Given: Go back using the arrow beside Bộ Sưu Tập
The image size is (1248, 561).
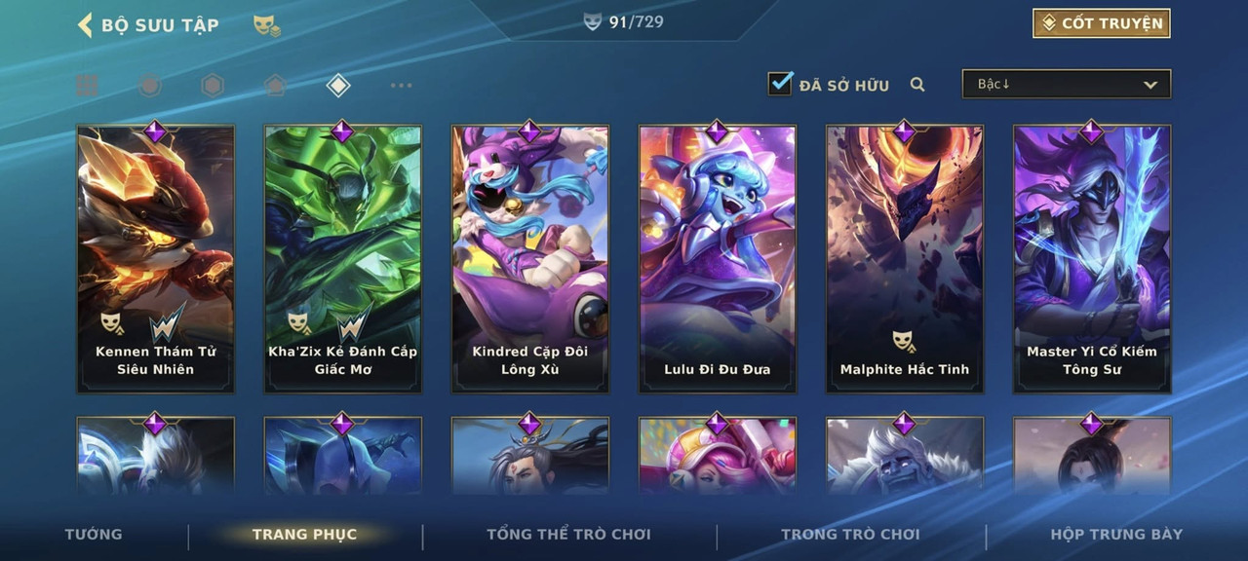Looking at the screenshot, I should (x=85, y=24).
